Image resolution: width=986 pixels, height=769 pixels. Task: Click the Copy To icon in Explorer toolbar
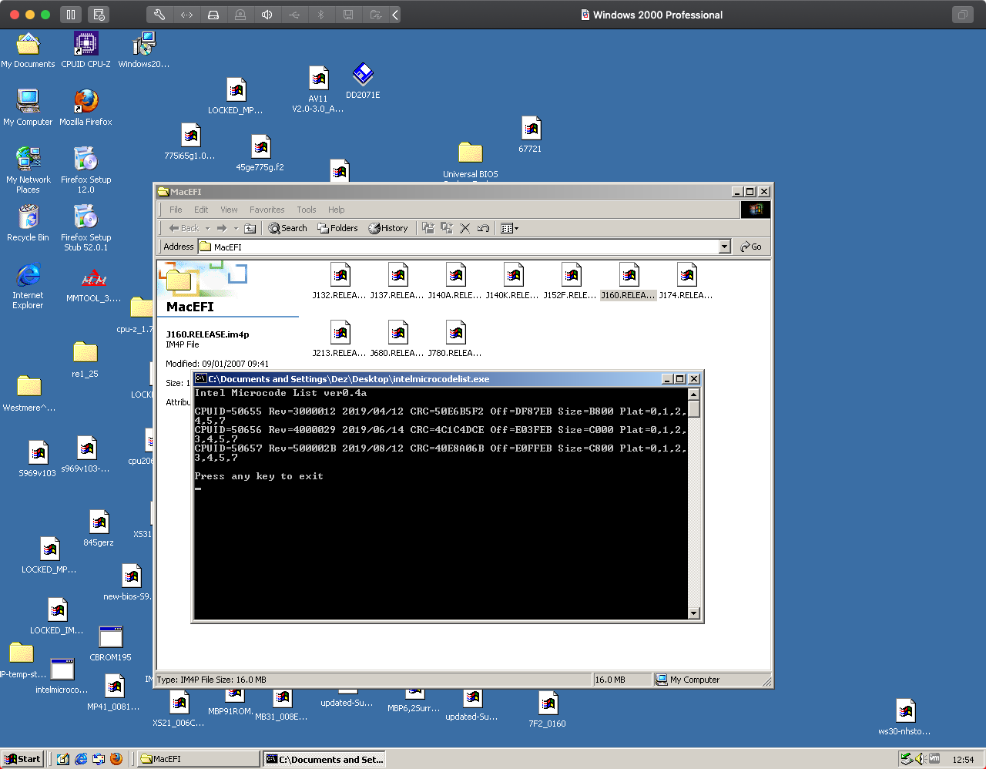pos(447,228)
